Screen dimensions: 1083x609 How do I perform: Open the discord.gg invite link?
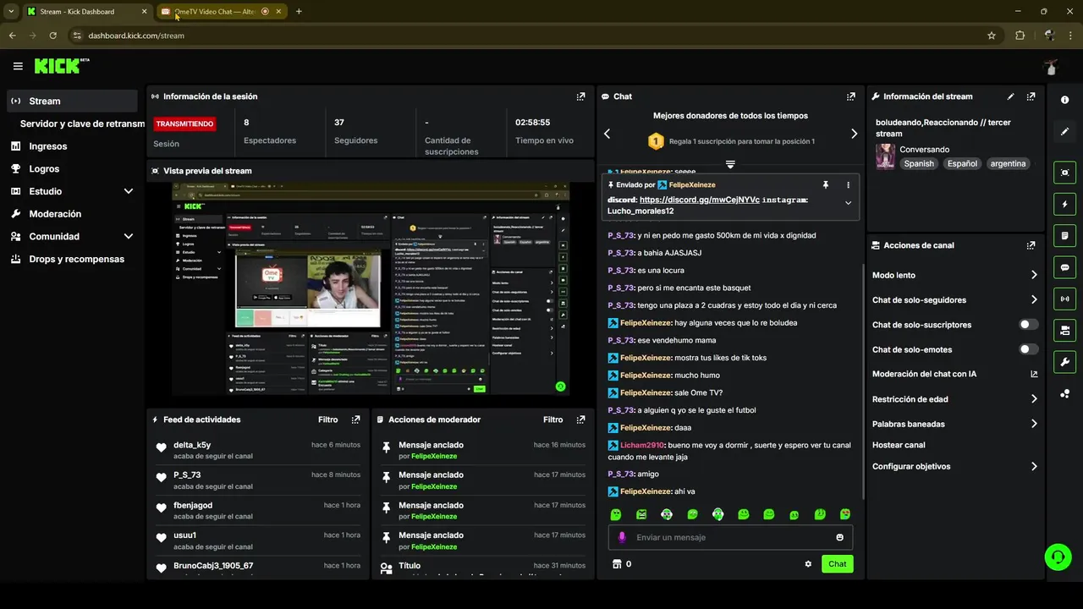[x=699, y=200]
